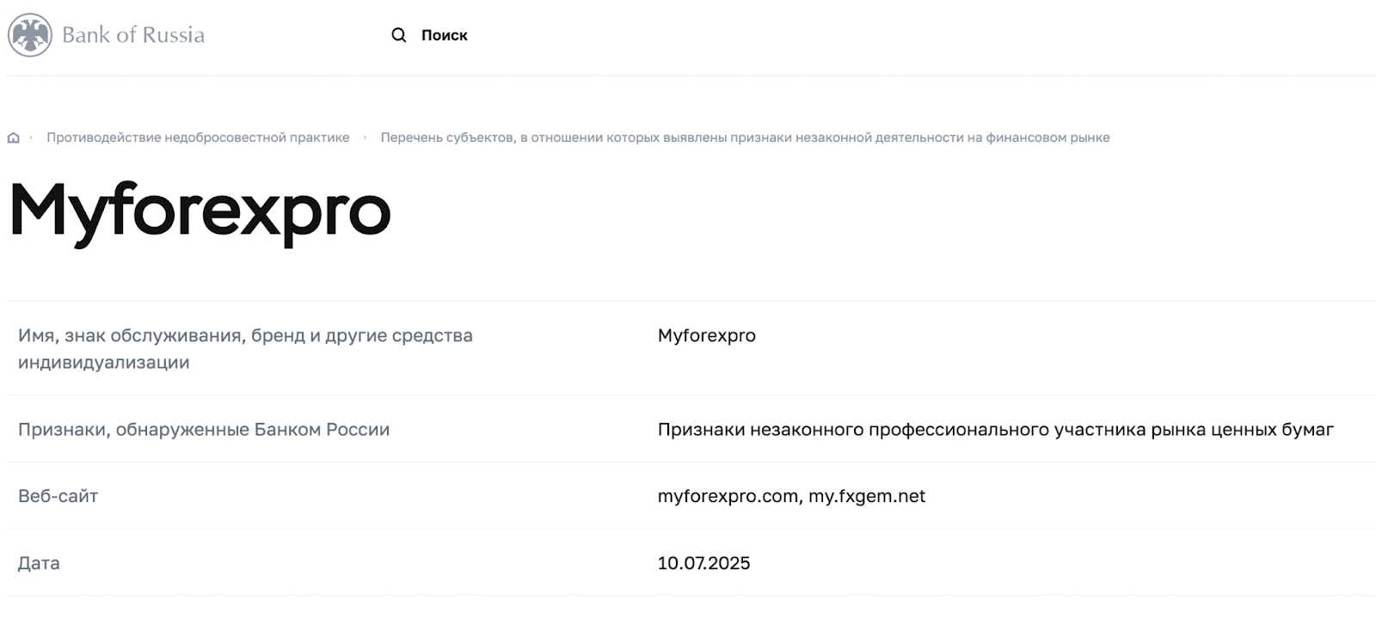Open 'Противодействие недобросовестной практике' breadcrumb

[x=198, y=138]
